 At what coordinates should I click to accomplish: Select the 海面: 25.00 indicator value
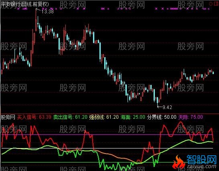[x=133, y=117]
